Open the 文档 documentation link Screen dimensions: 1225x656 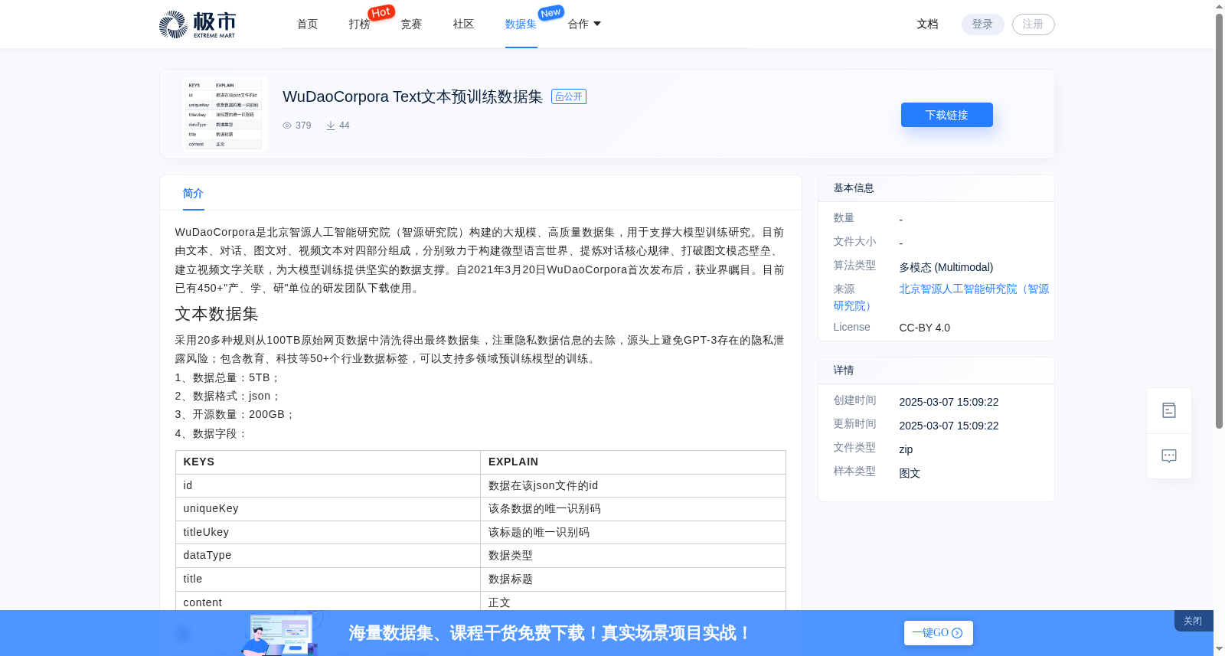[928, 24]
